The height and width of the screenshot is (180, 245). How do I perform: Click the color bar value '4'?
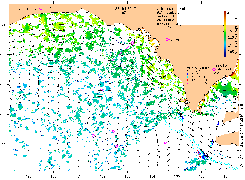pos(228,13)
